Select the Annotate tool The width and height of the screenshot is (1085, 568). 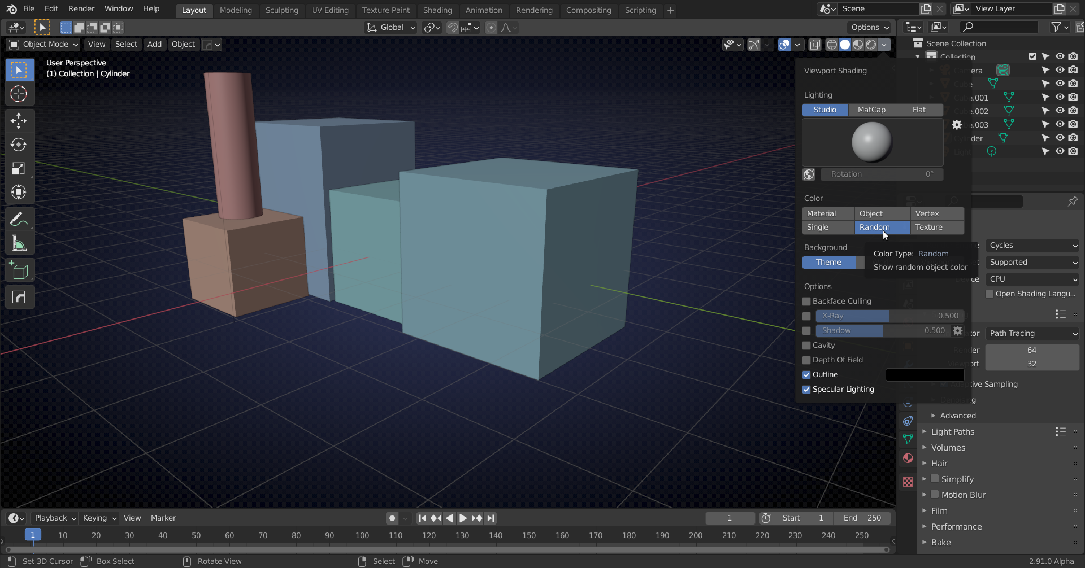pyautogui.click(x=19, y=219)
